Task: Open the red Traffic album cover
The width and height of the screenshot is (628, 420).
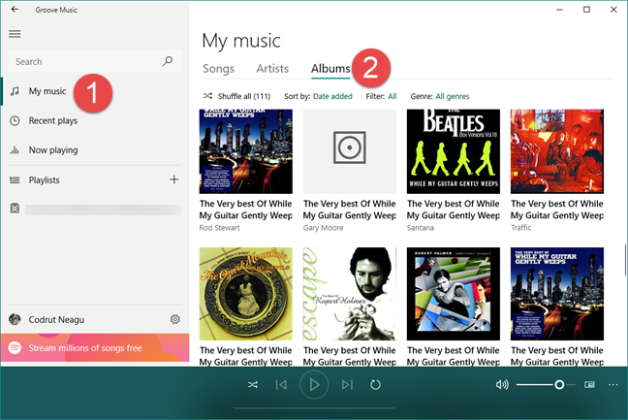Action: (557, 151)
